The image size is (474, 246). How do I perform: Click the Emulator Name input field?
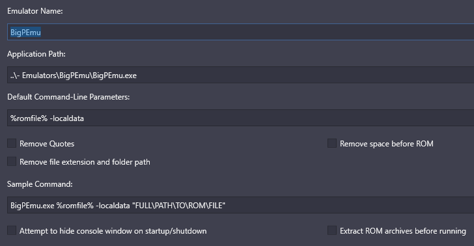(241, 32)
